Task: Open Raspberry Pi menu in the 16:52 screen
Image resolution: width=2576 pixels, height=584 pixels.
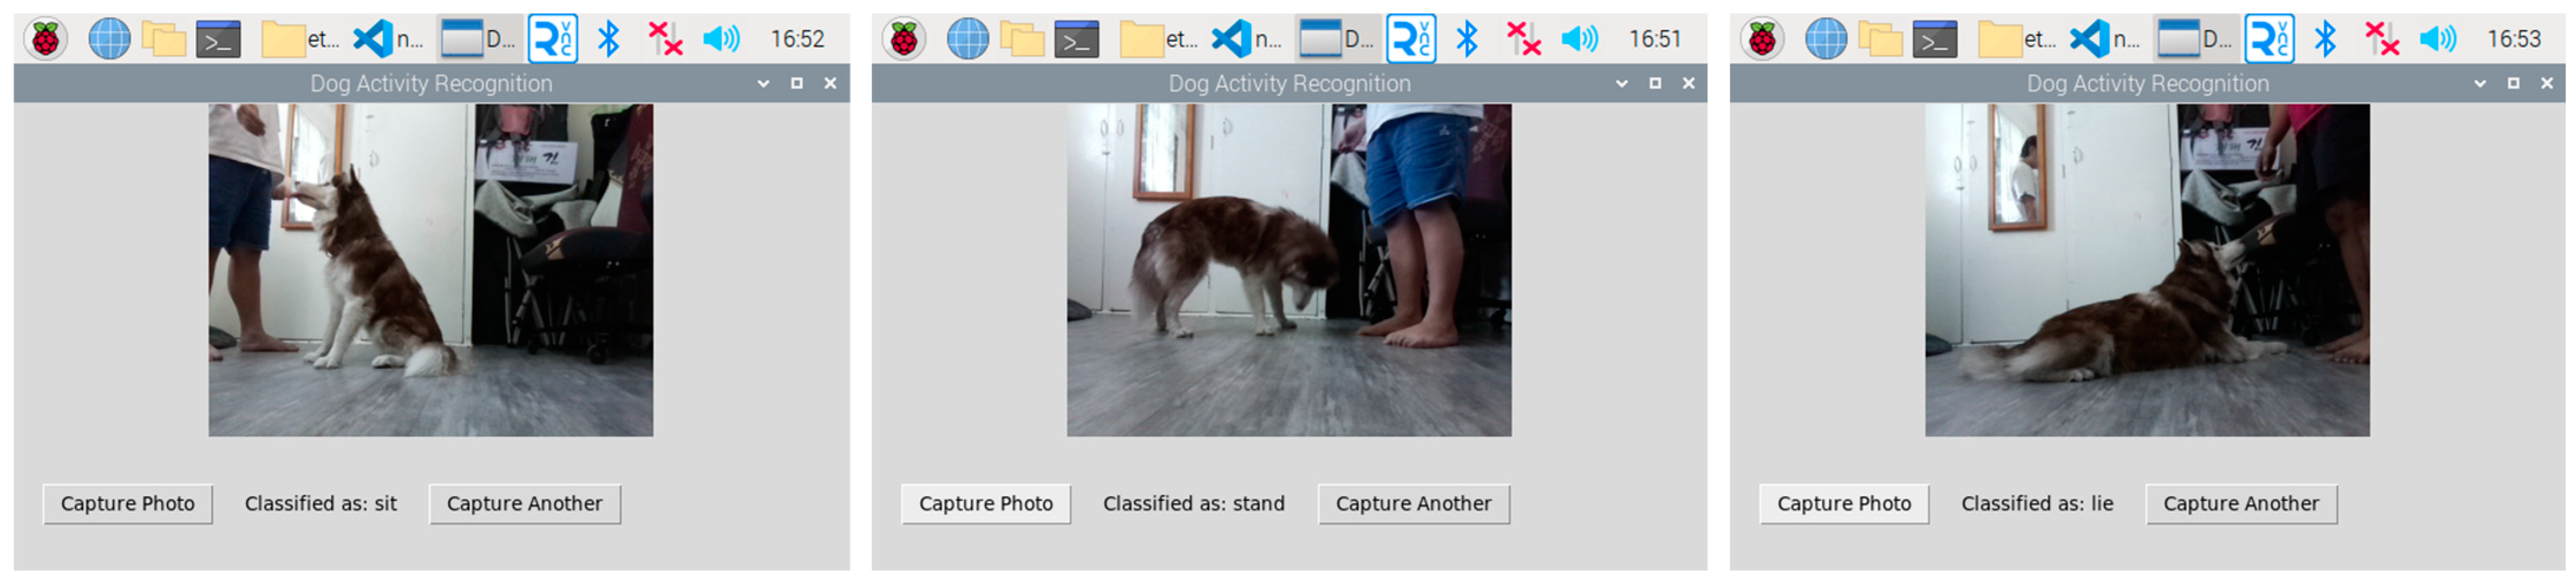Action: [45, 40]
